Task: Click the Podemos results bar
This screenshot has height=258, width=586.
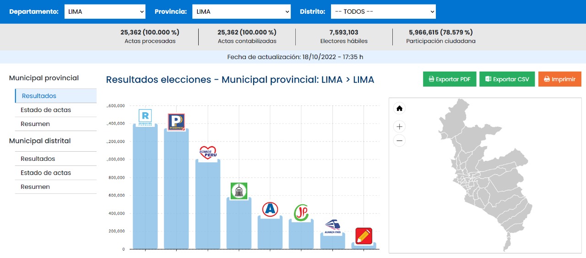Action: [x=176, y=189]
